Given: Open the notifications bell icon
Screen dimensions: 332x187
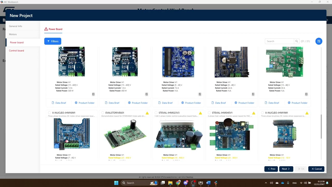Looking at the screenshot, I should tap(327, 183).
